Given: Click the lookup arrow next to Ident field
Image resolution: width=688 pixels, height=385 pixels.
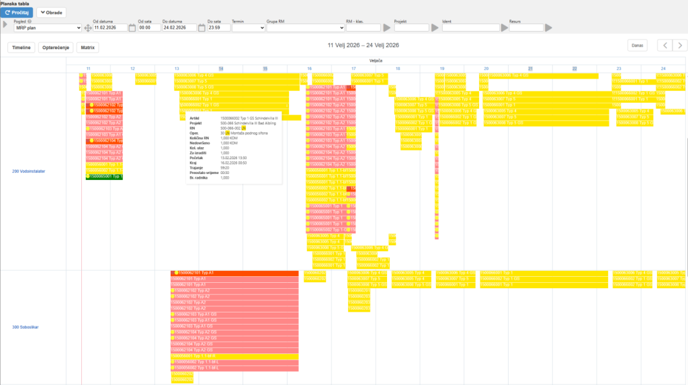Looking at the screenshot, I should [x=505, y=28].
